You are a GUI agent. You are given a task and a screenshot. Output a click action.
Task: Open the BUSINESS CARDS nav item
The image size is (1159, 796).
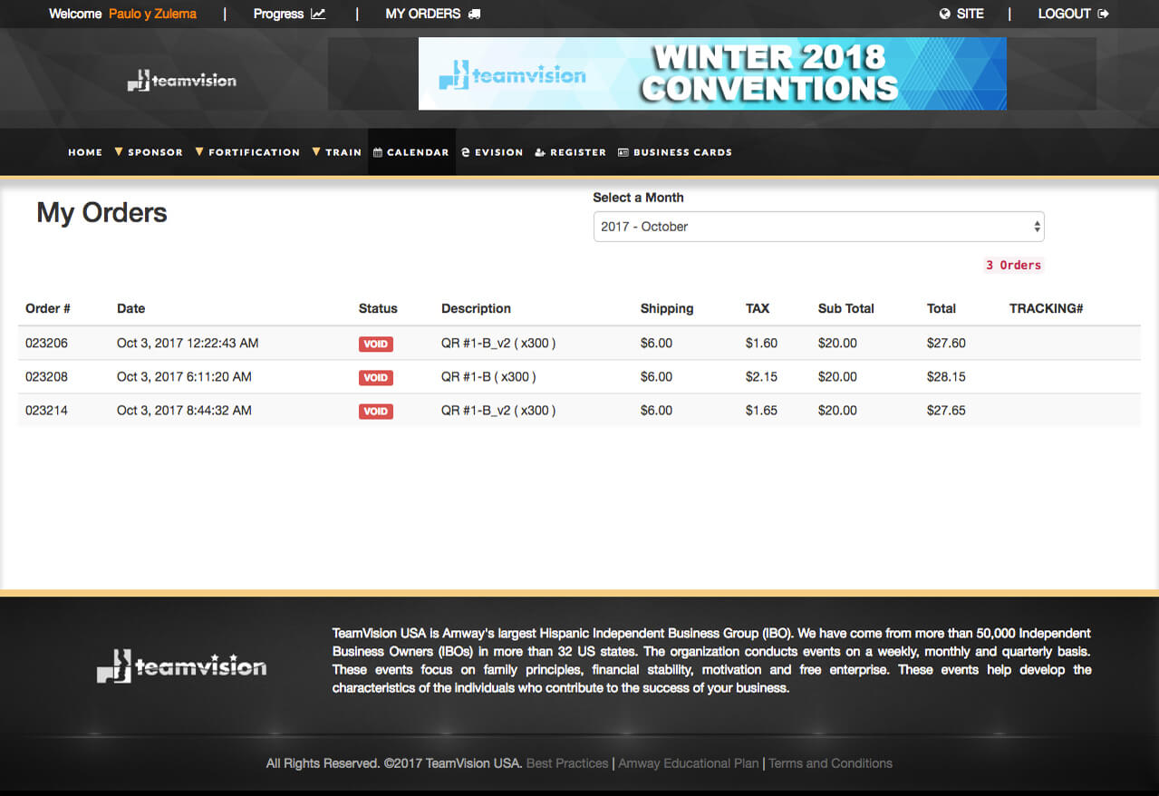pos(675,152)
